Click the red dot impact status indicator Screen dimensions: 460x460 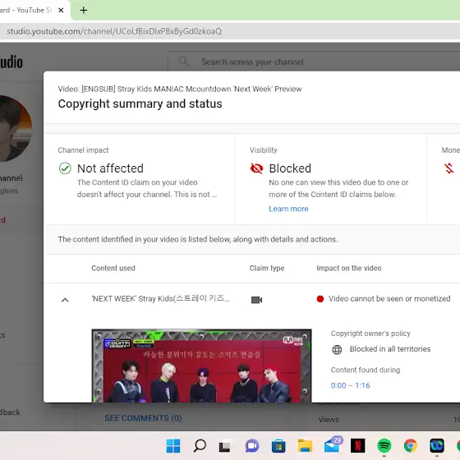[x=320, y=299]
